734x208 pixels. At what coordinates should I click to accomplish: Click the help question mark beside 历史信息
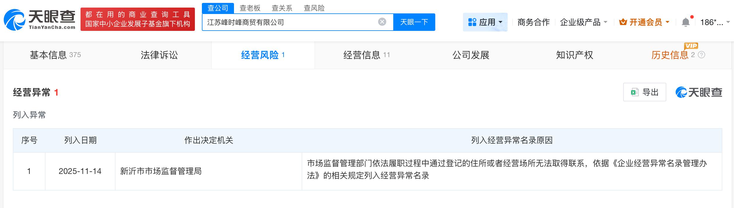702,55
